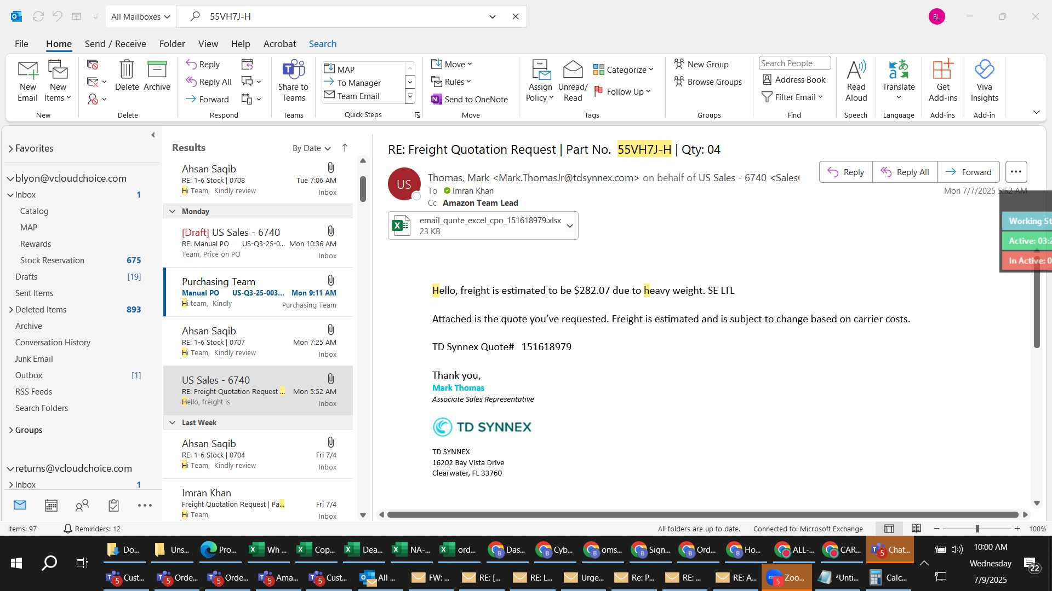The image size is (1052, 591).
Task: Reply from the reading pane
Action: tap(845, 172)
